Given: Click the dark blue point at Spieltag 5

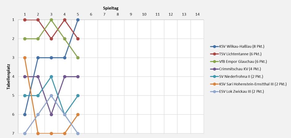Looking at the screenshot, I should click(x=78, y=20).
